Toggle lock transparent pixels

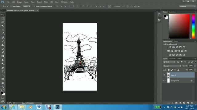tap(169, 70)
